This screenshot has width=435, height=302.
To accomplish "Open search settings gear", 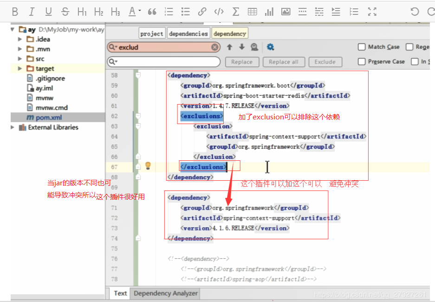I will (270, 47).
